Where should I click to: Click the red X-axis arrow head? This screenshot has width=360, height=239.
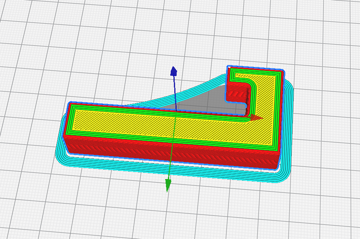(x=256, y=118)
